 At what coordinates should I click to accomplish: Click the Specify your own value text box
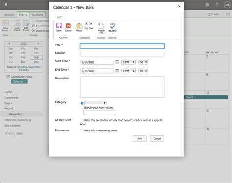(100, 113)
